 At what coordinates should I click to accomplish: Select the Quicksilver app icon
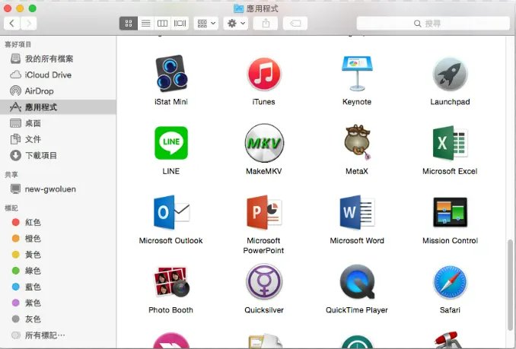(264, 281)
